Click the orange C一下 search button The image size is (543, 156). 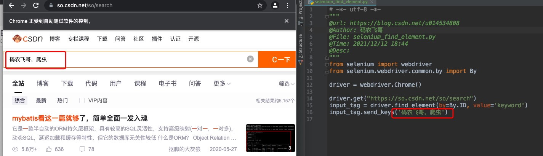coord(277,59)
